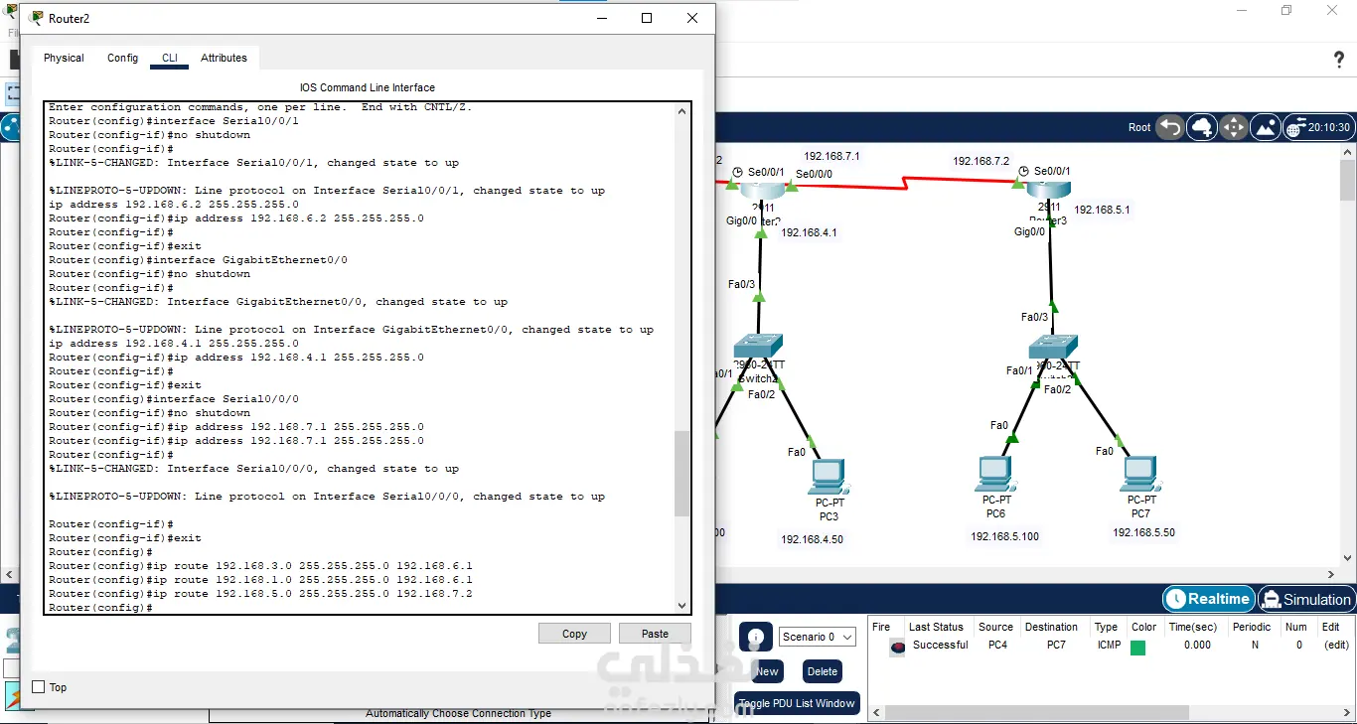Click the Back navigation arrow beside Root
1357x724 pixels.
tap(1170, 127)
